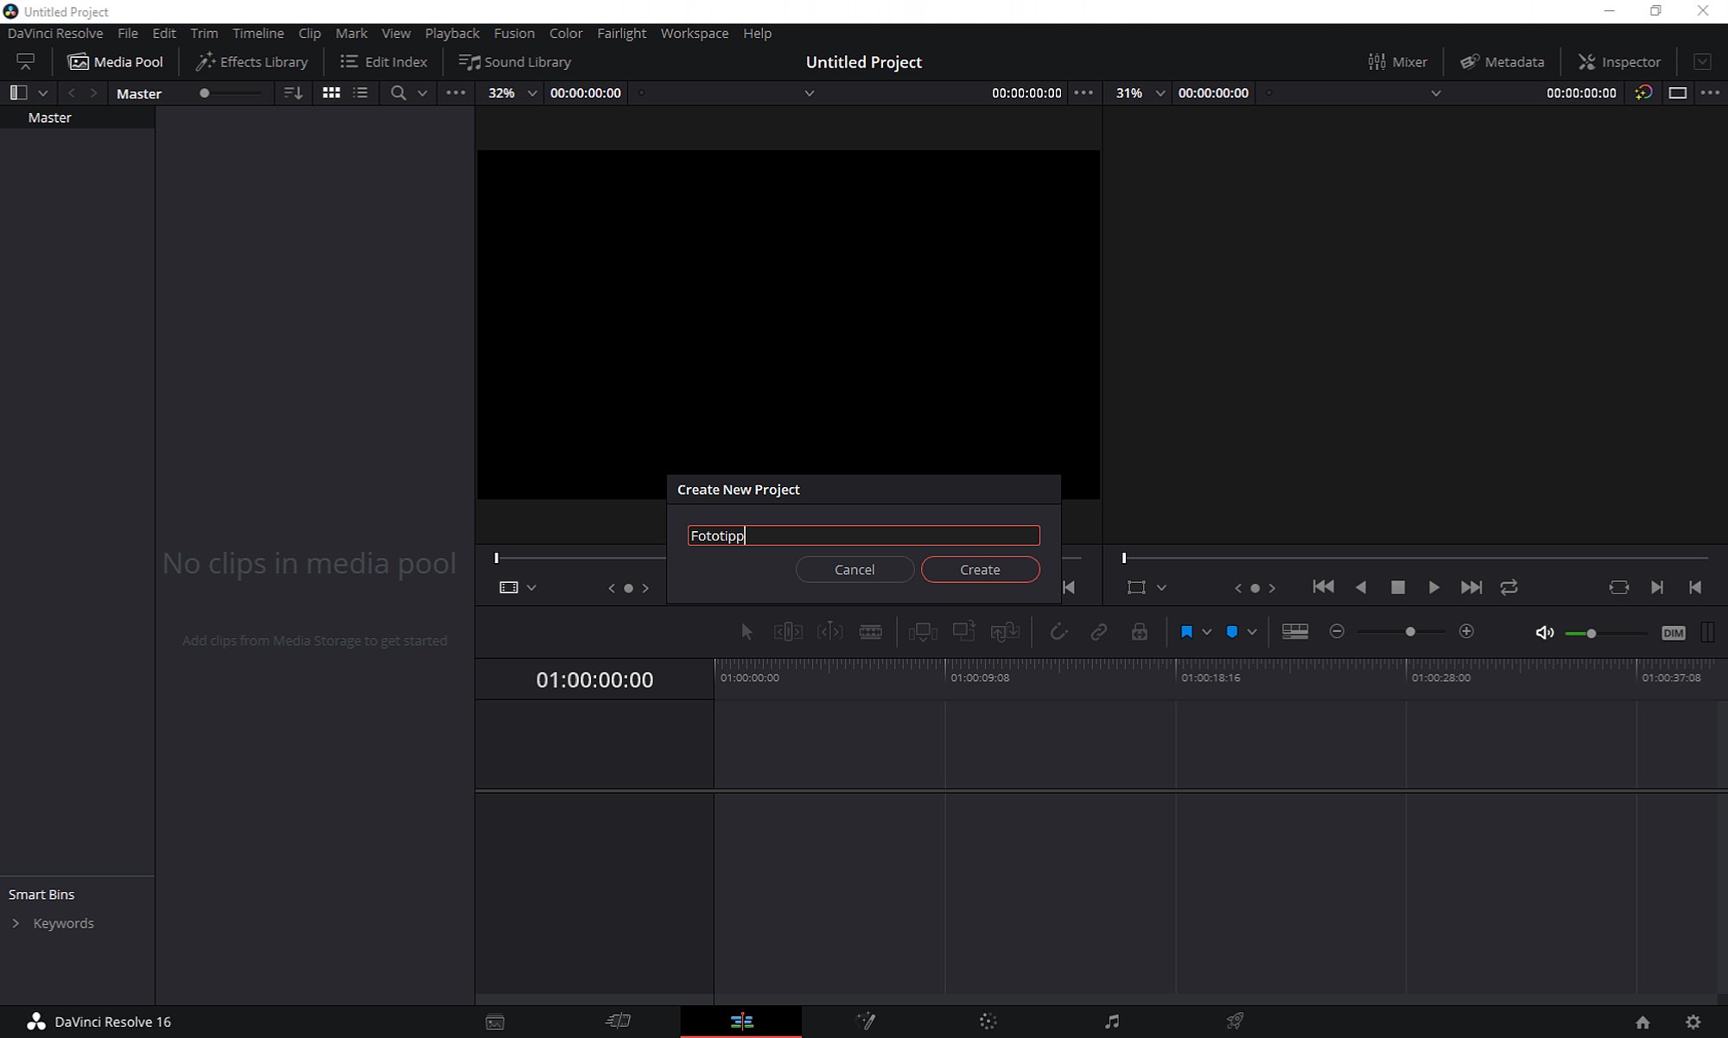The width and height of the screenshot is (1728, 1038).
Task: Open the blue flag color dropdown
Action: 1207,632
